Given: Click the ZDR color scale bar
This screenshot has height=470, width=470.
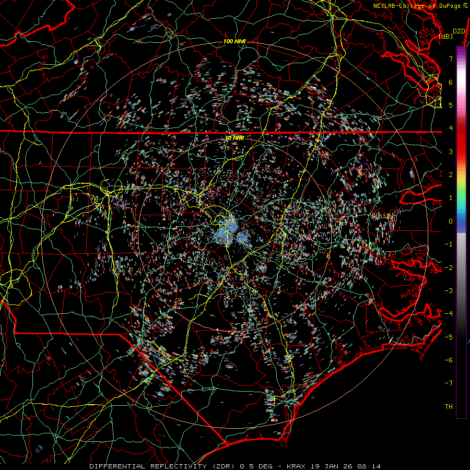Looking at the screenshot, I should pos(461,232).
